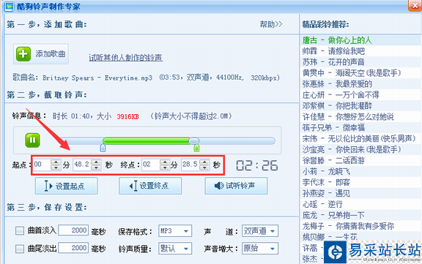Image resolution: width=422 pixels, height=264 pixels.
Task: Click the start-point minutes field showing 00
Action: pyautogui.click(x=42, y=165)
